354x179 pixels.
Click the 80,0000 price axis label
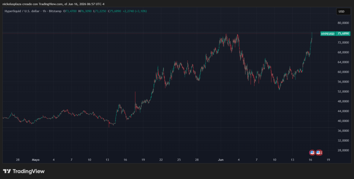pos(343,23)
